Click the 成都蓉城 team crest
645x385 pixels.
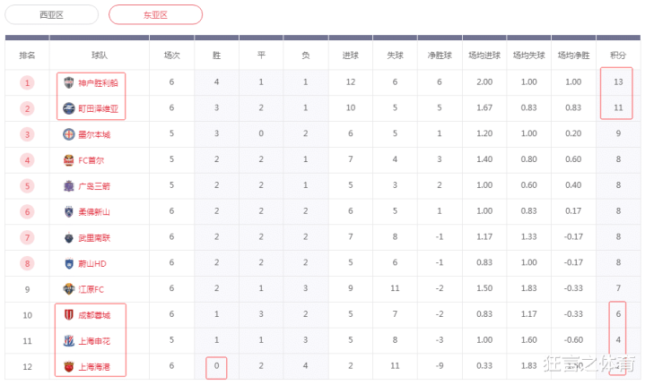69,315
